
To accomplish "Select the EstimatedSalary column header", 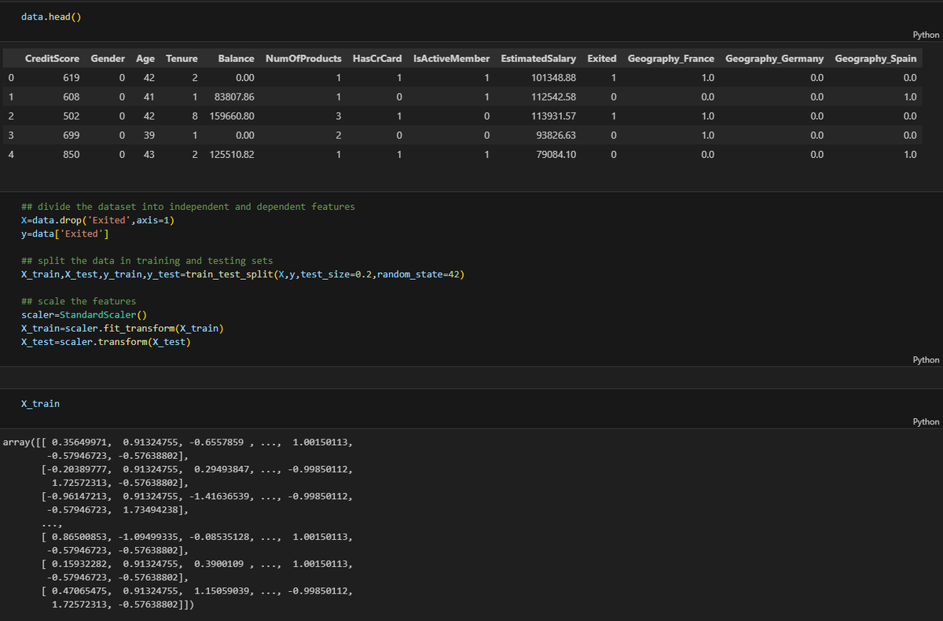I will click(538, 59).
